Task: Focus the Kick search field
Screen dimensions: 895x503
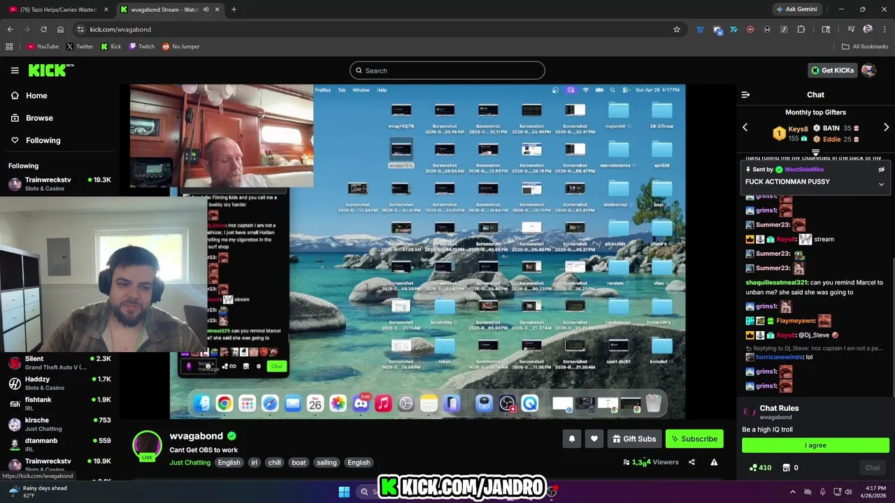Action: [447, 71]
